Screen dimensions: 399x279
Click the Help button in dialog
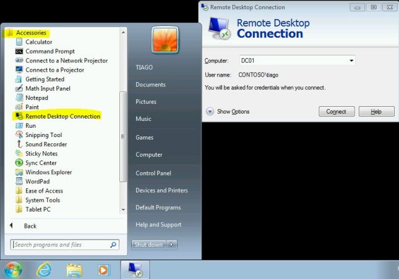(x=375, y=112)
